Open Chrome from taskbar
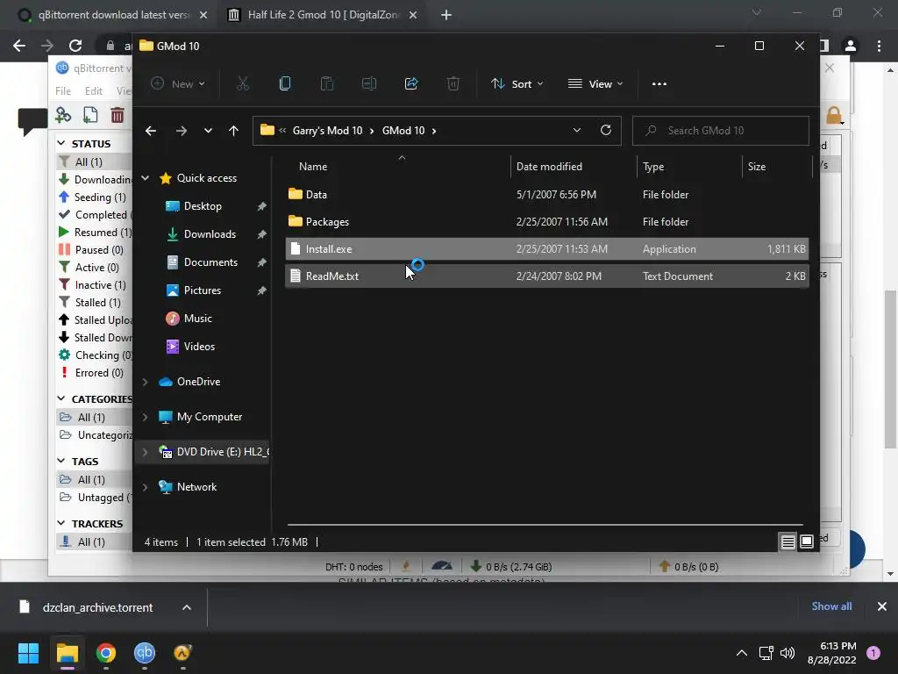Viewport: 898px width, 674px height. point(106,653)
